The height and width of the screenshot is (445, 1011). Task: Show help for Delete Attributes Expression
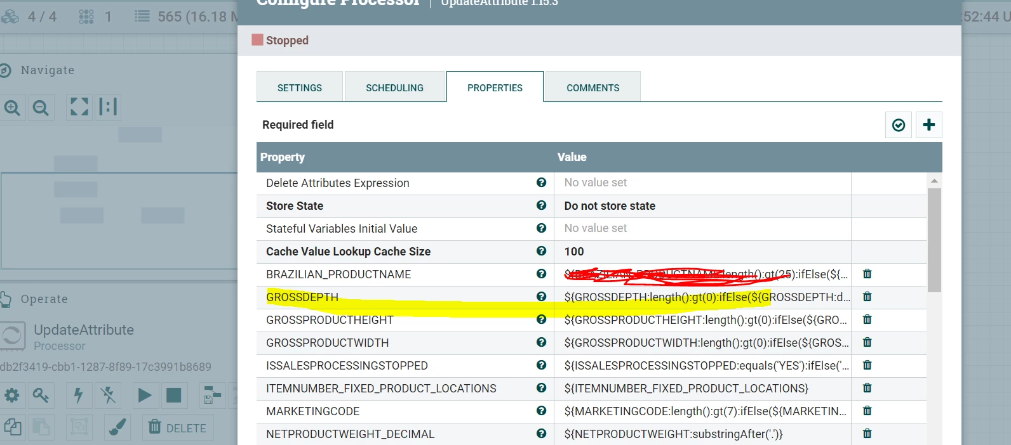tap(541, 183)
